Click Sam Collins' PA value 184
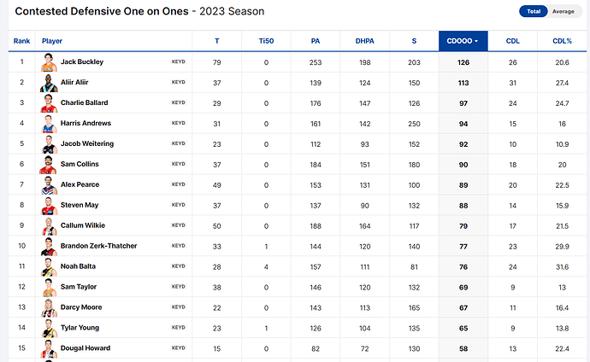The width and height of the screenshot is (590, 362). (316, 165)
